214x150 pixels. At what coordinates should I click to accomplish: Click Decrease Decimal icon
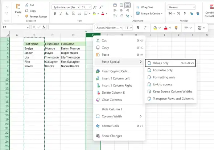(197, 13)
